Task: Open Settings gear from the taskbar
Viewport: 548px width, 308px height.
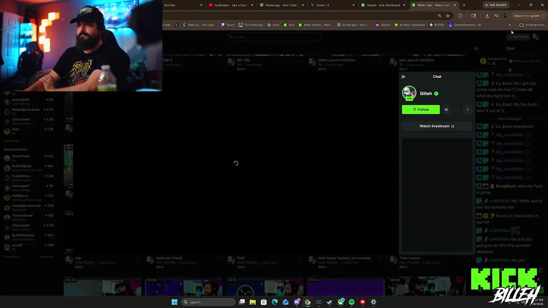Action: point(373,302)
